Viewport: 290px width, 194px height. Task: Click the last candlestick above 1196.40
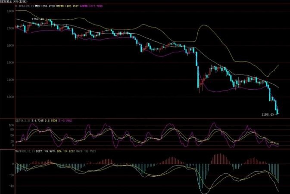277,112
